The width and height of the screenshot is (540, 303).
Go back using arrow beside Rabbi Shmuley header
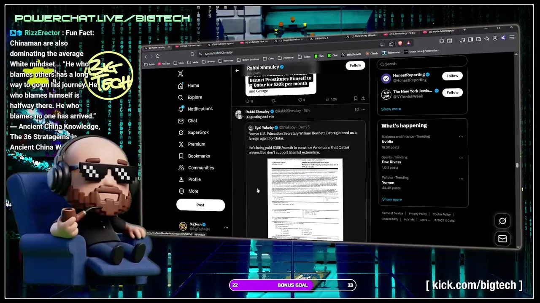tap(237, 70)
